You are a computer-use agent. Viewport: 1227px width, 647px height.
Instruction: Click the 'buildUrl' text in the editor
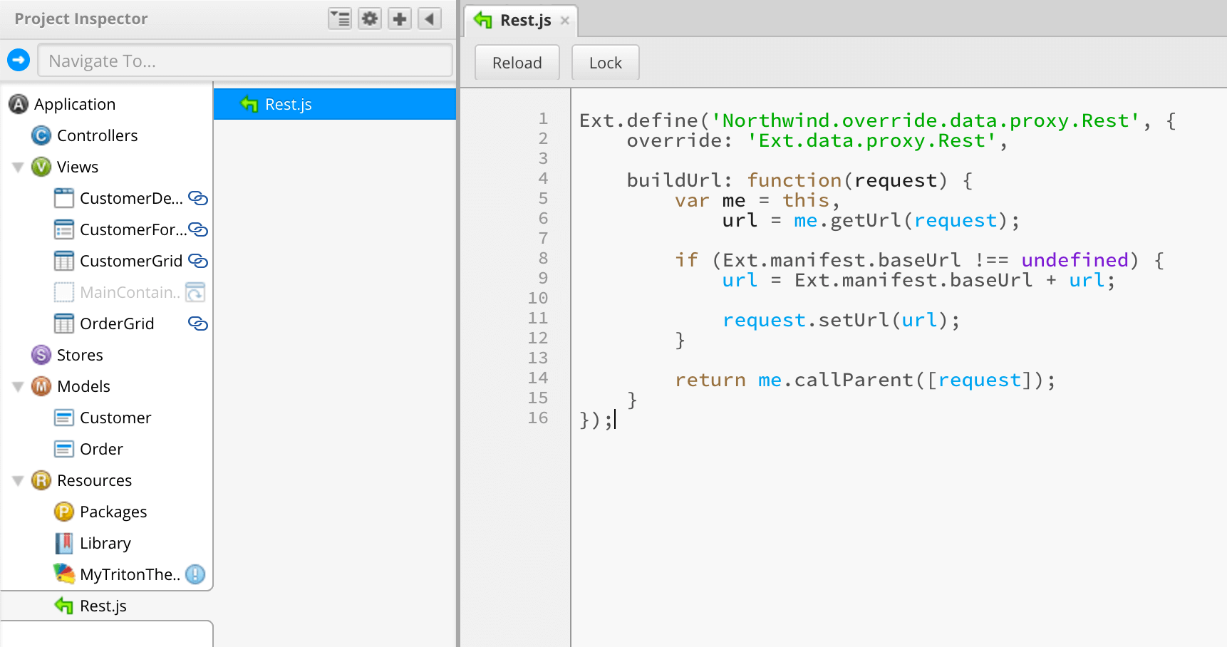674,180
